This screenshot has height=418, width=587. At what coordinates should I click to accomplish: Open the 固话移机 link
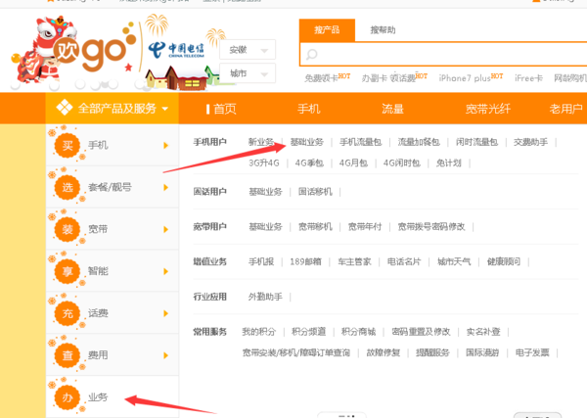pyautogui.click(x=315, y=192)
